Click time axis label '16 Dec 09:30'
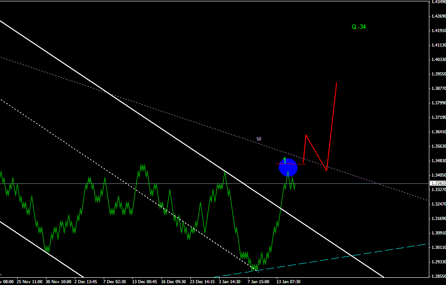The image size is (446, 285). 174,281
